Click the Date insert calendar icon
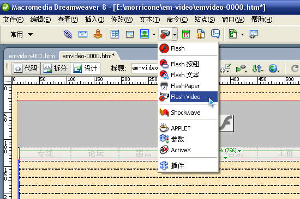 (186, 34)
